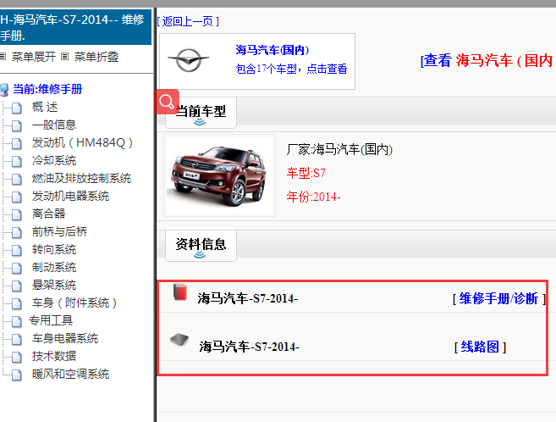Select the 离合器 chapter
Screen dimensions: 556x422
[48, 214]
